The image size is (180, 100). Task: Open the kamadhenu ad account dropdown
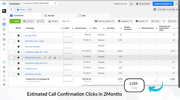click(40, 3)
